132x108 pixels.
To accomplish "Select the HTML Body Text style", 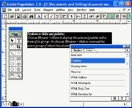I will point(98,88).
